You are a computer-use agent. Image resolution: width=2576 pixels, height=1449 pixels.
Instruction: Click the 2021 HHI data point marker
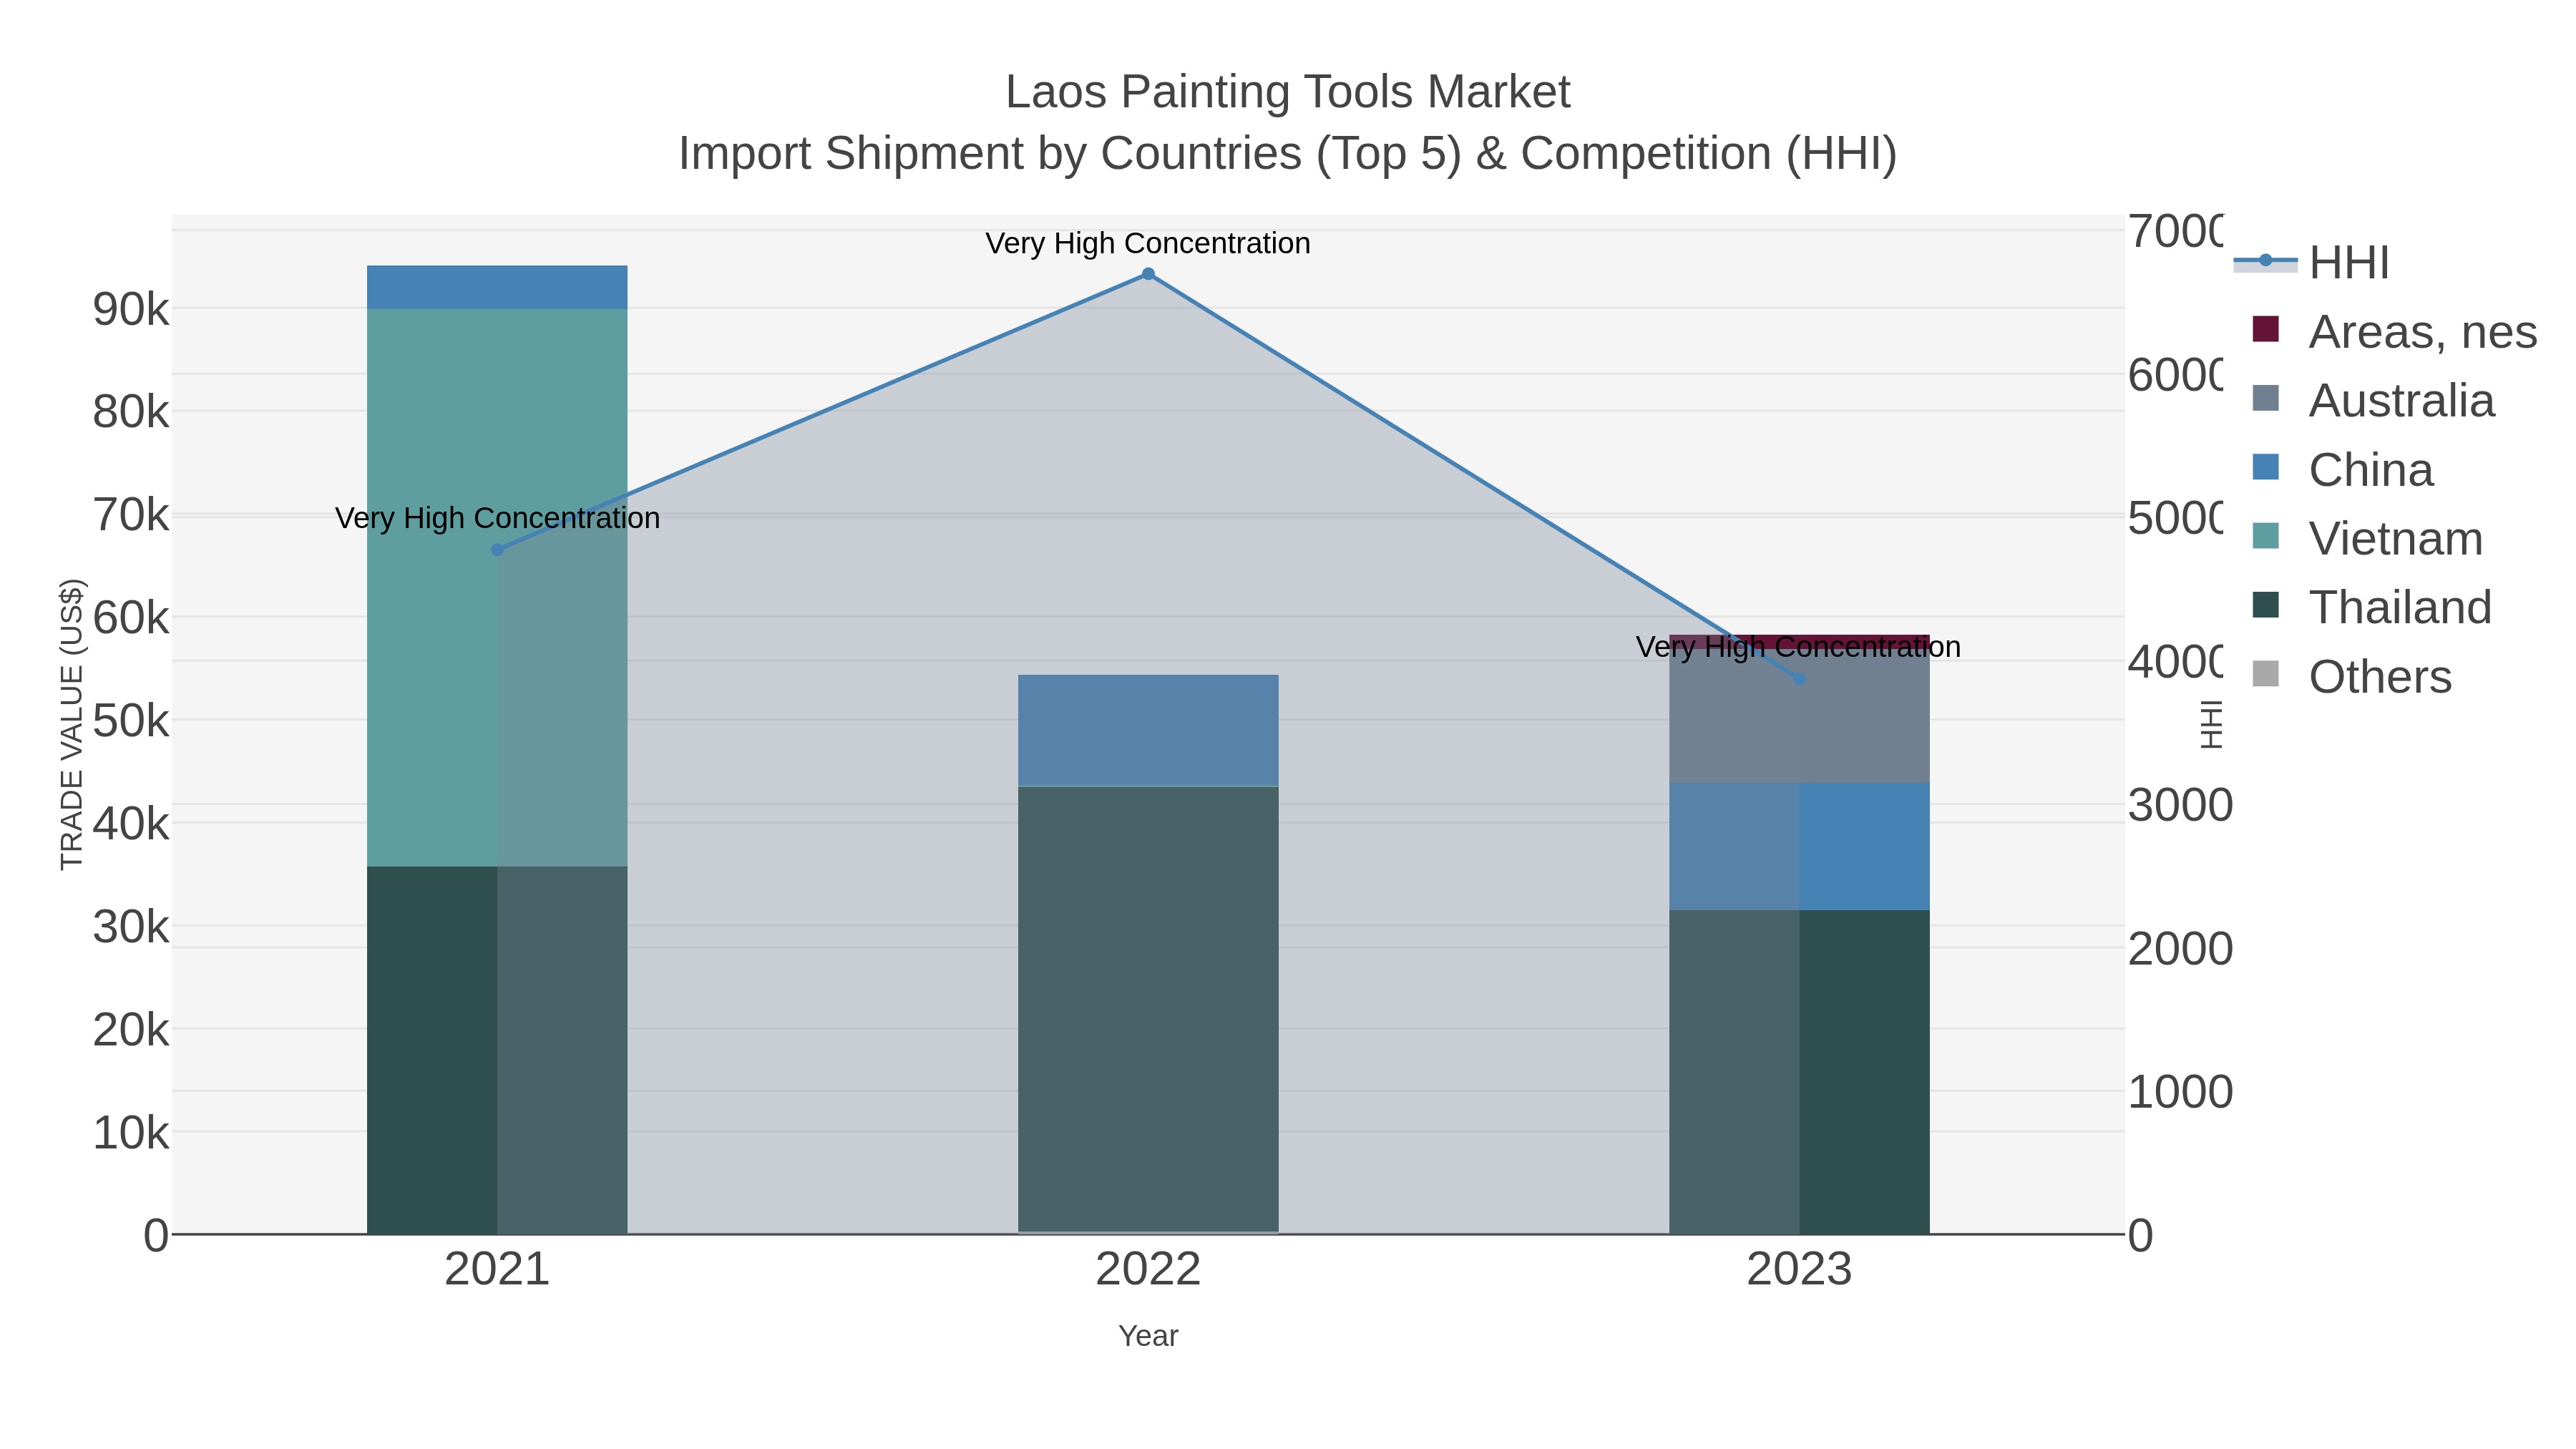(x=497, y=550)
